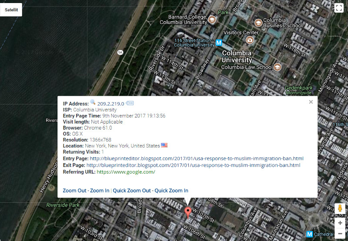Zoom out with the minus button
Viewport: 348px width, 241px height.
340,234
